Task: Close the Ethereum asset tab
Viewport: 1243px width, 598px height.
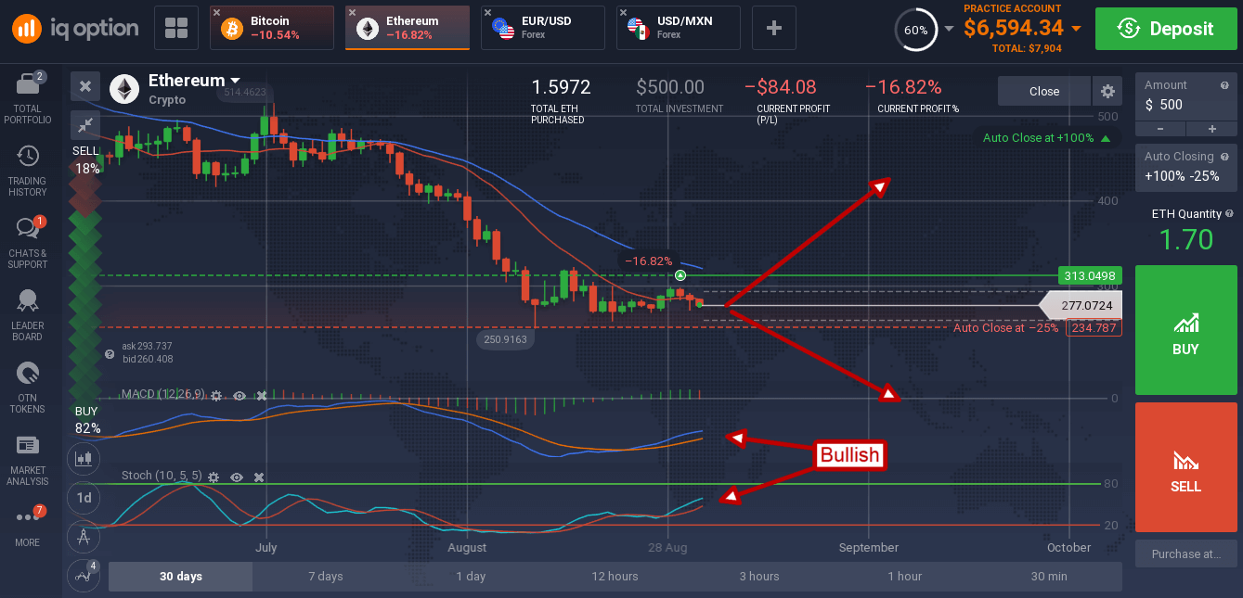Action: [x=352, y=13]
